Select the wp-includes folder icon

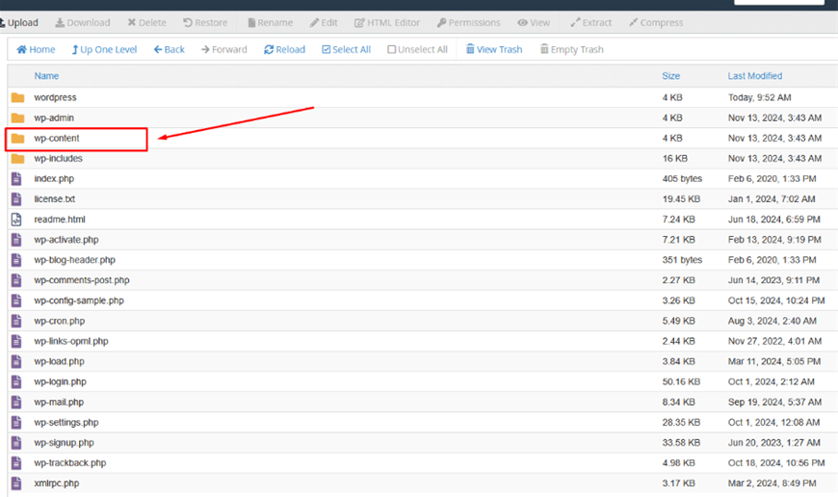point(17,158)
